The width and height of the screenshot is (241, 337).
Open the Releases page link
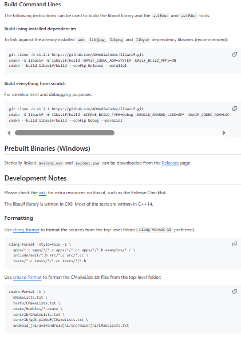(x=170, y=163)
